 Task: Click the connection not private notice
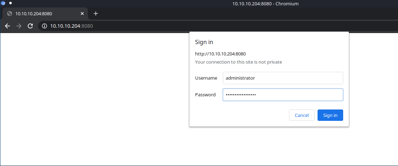(x=239, y=62)
